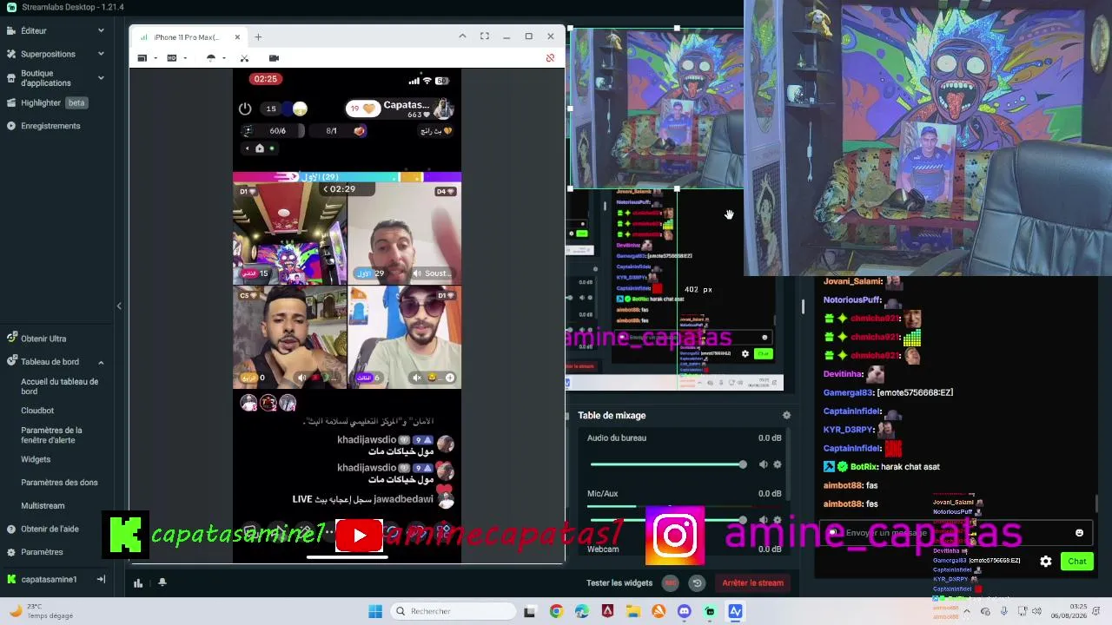
Task: Close the iPhone 11 Pro Max tab
Action: 236,36
